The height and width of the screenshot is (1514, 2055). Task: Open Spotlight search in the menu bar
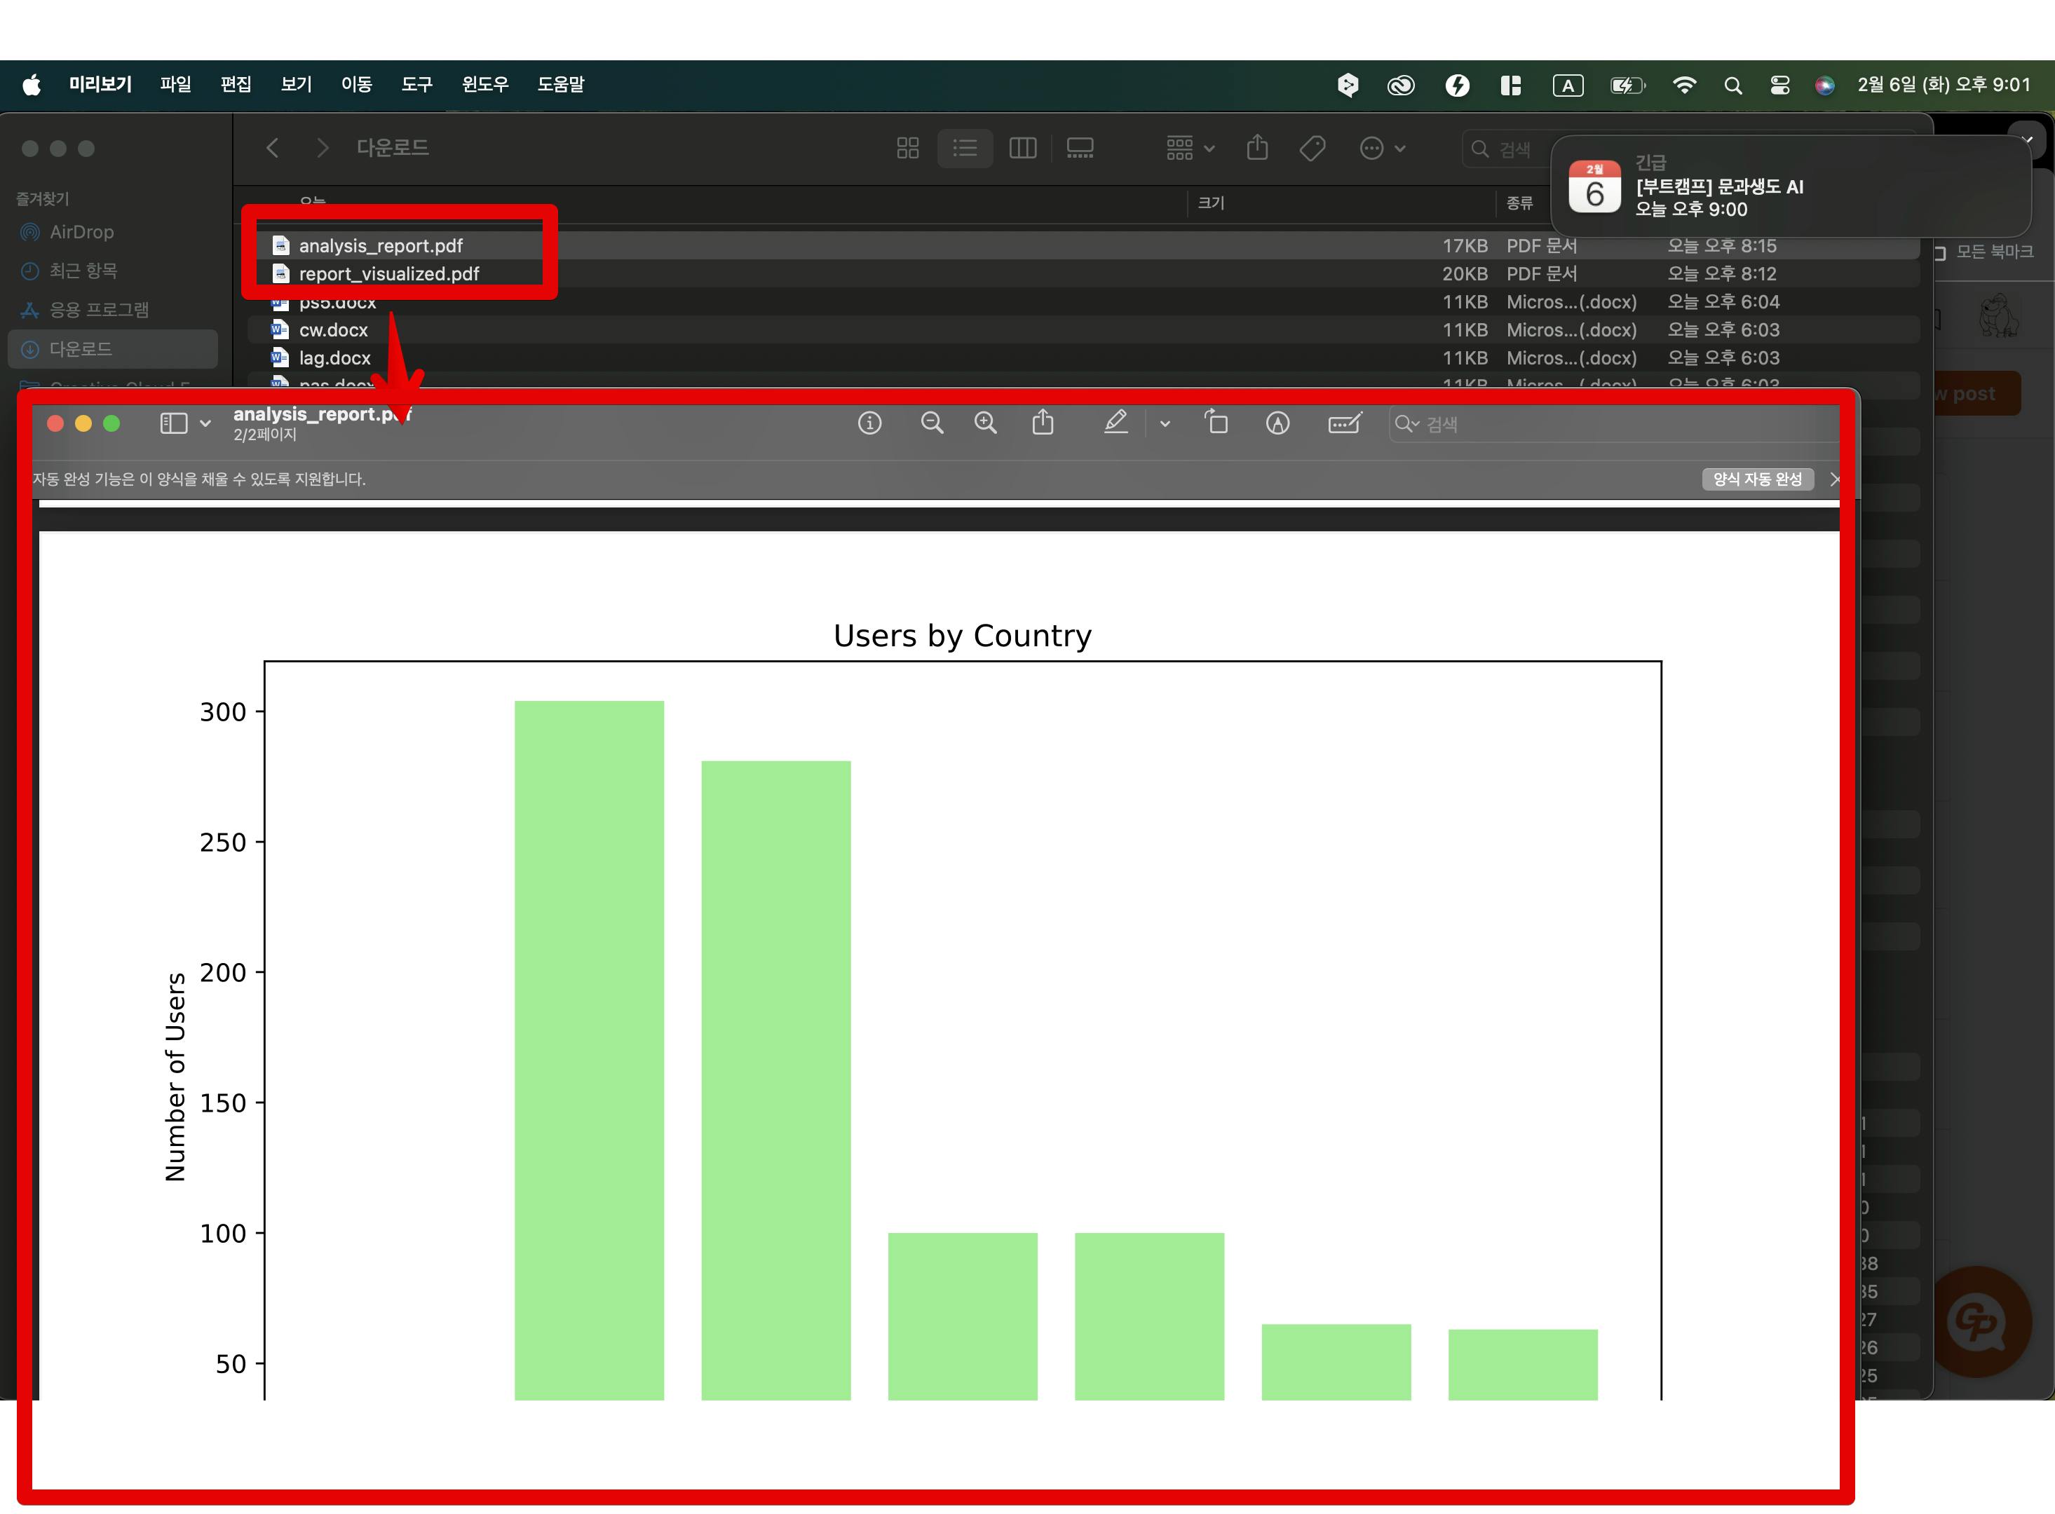point(1732,86)
